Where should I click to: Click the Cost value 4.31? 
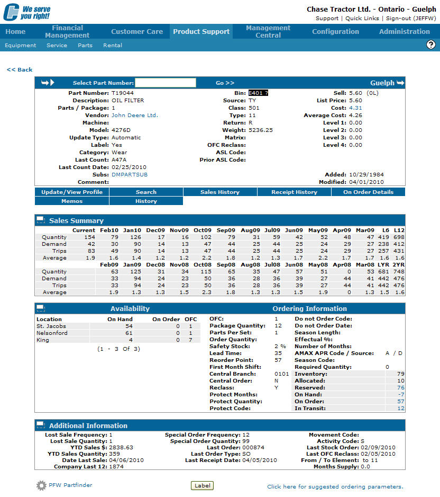pos(355,108)
